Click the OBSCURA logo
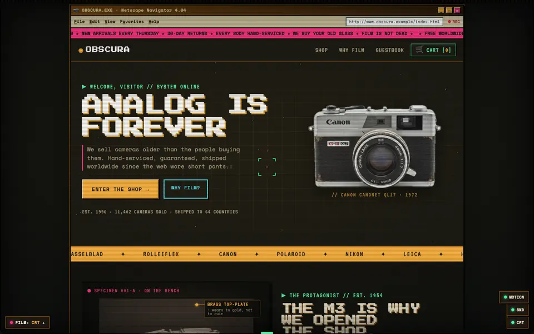This screenshot has height=334, width=534. click(x=104, y=50)
